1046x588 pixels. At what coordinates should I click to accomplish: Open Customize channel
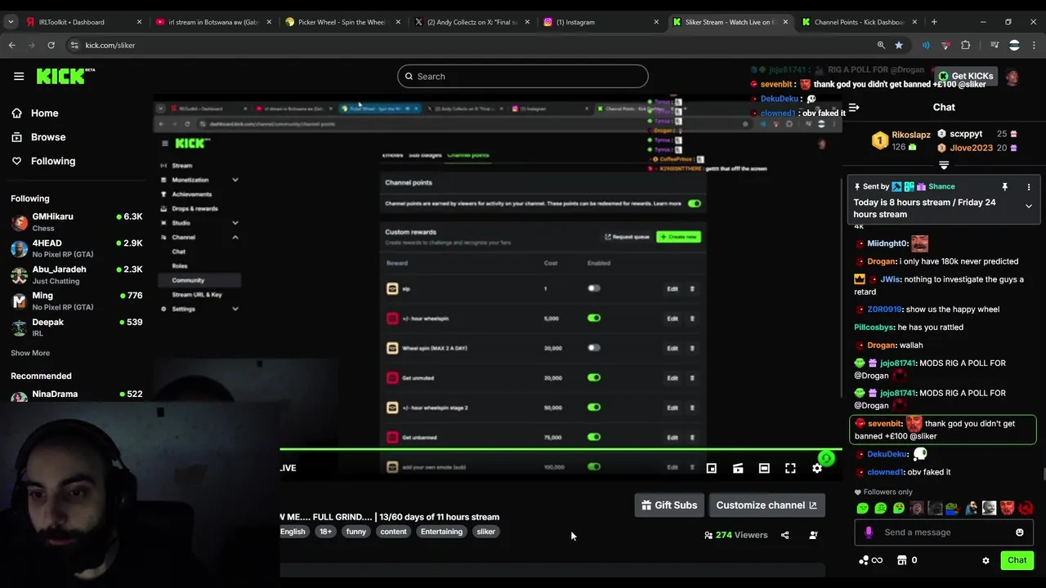(x=767, y=506)
